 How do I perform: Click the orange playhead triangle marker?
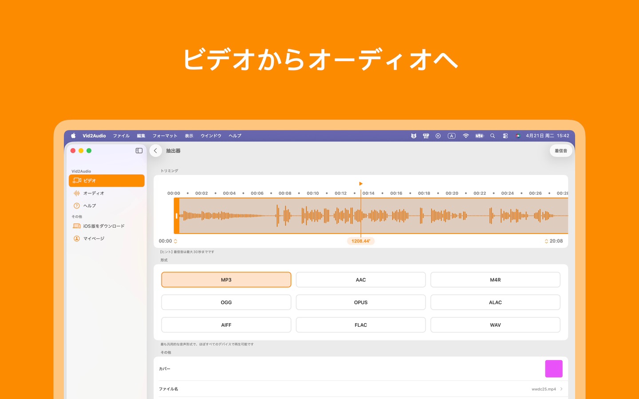point(361,184)
